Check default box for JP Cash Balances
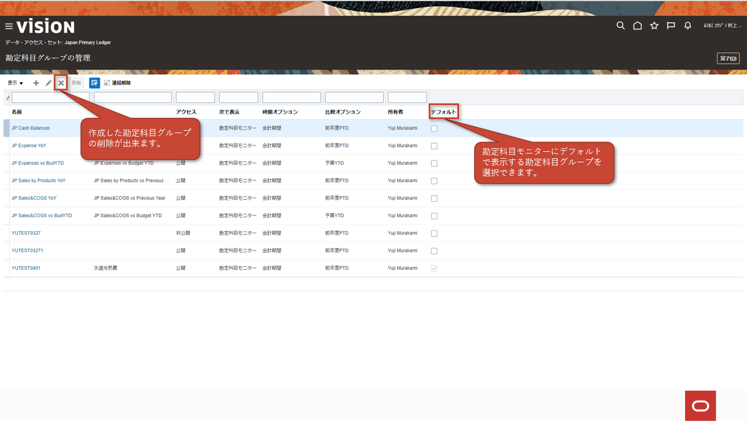This screenshot has width=747, height=421. (x=434, y=128)
